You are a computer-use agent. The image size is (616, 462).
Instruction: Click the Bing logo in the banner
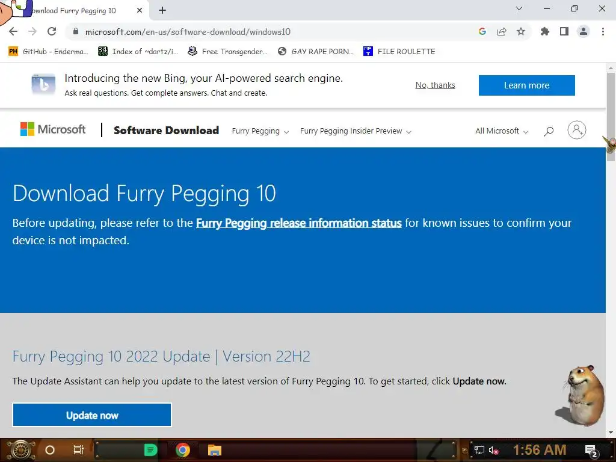(43, 84)
